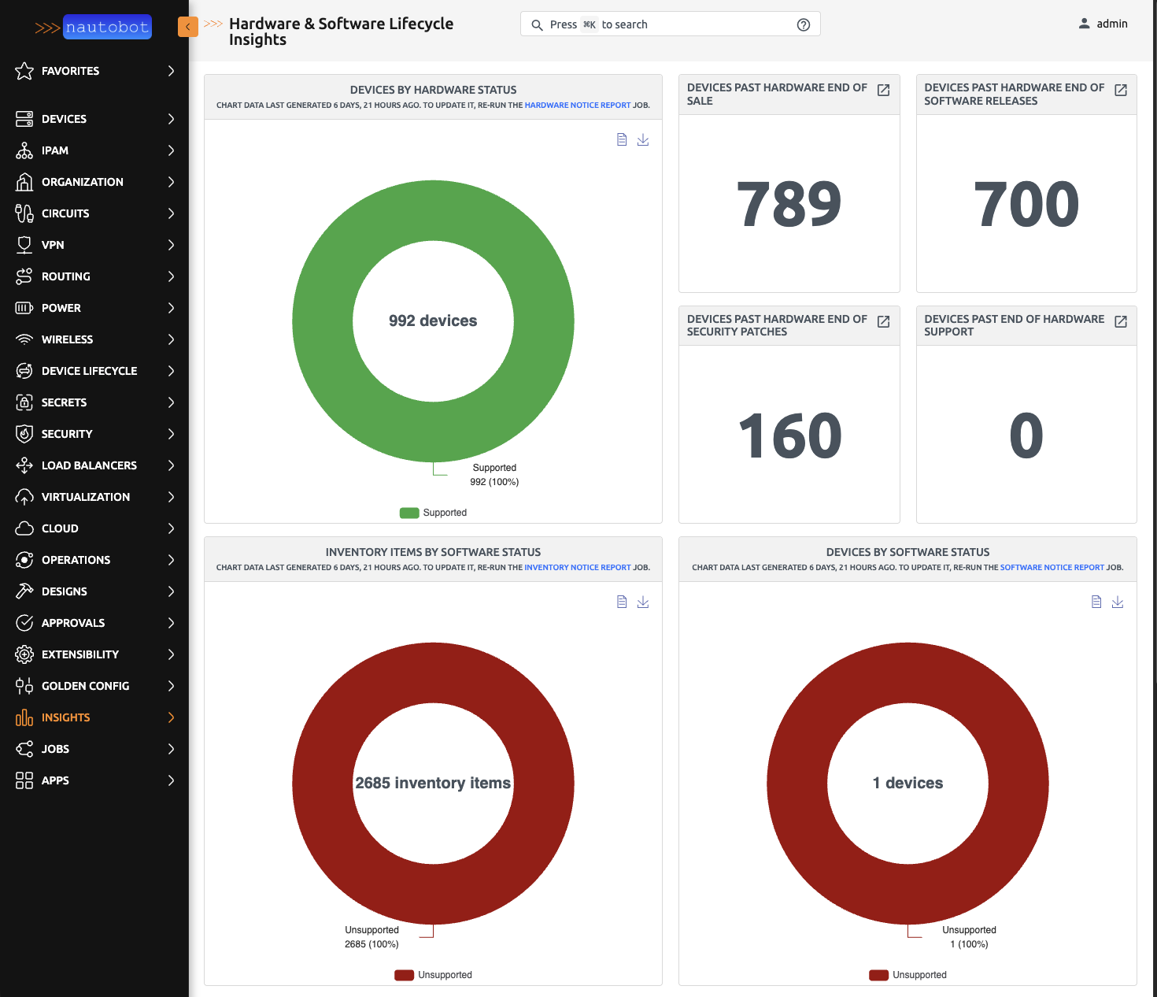Toggle Unsupported legend in inventory items chart
The image size is (1157, 997).
pyautogui.click(x=434, y=975)
